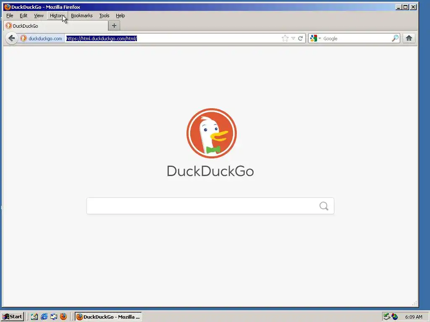The image size is (430, 322).
Task: Click the network tray icon in system tray
Action: tap(387, 317)
